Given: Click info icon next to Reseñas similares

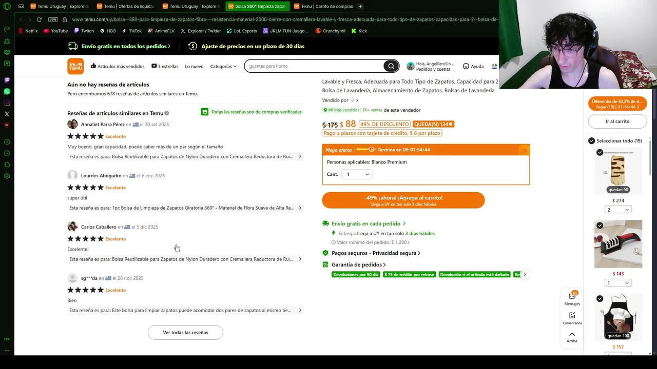Looking at the screenshot, I should coord(166,113).
